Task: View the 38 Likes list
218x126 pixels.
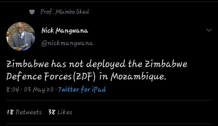Action: tap(60, 112)
